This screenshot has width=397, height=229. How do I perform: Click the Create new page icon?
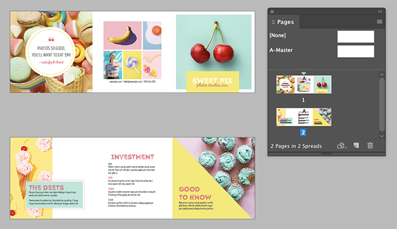tap(356, 145)
